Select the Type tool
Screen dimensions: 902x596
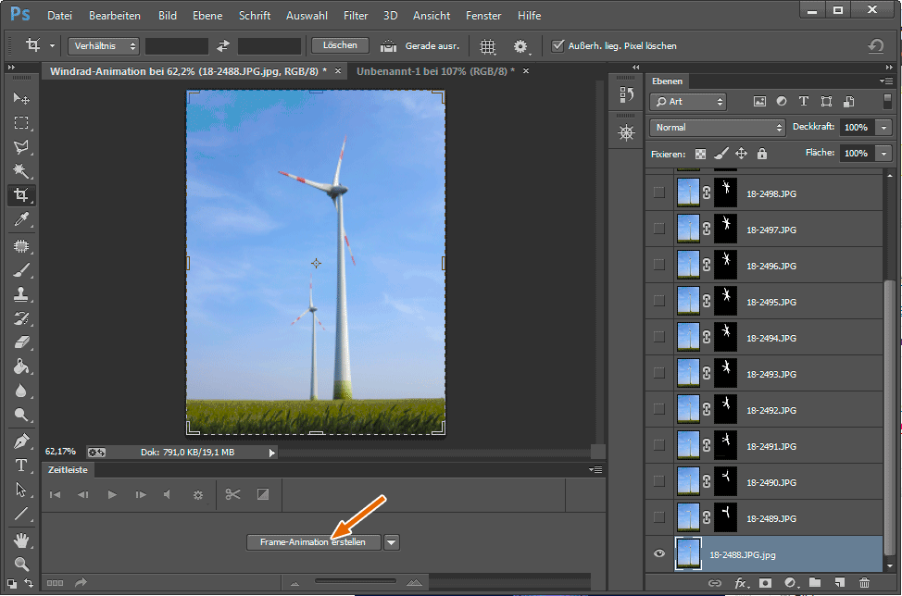pos(21,465)
